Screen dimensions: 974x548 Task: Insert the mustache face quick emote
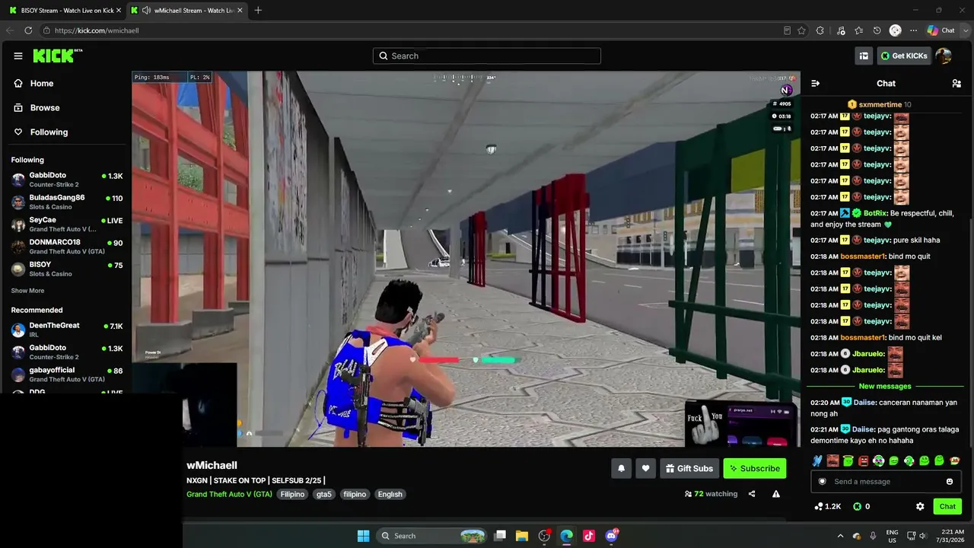click(x=832, y=461)
